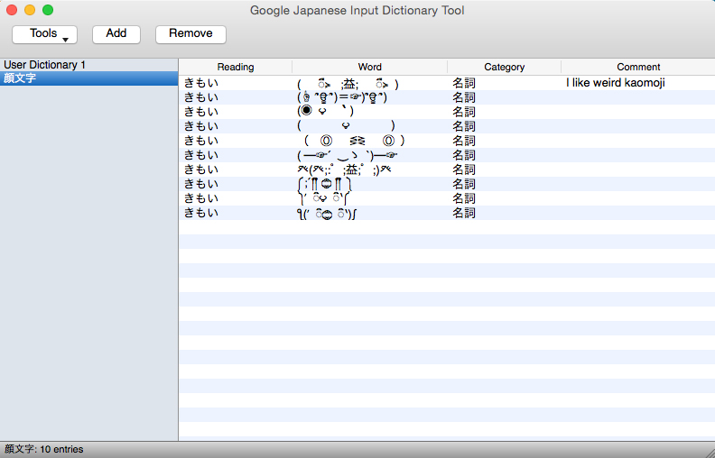Sort by the Reading column header

236,67
